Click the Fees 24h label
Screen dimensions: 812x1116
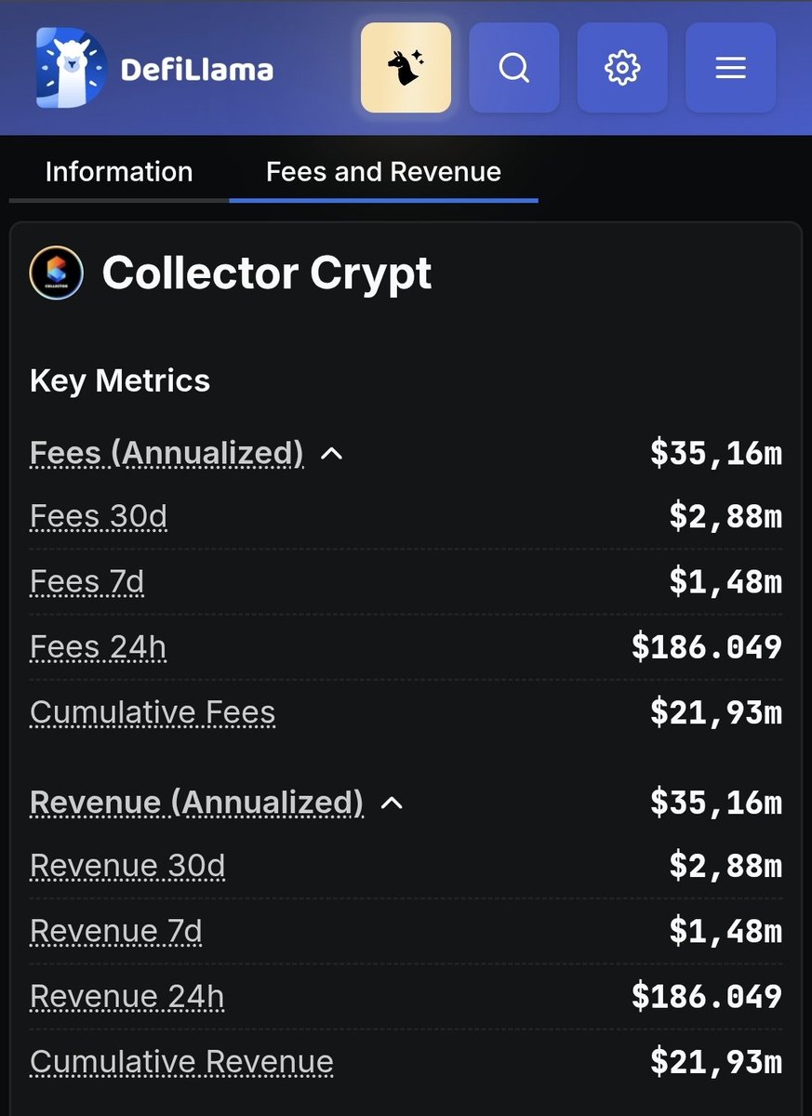coord(99,646)
